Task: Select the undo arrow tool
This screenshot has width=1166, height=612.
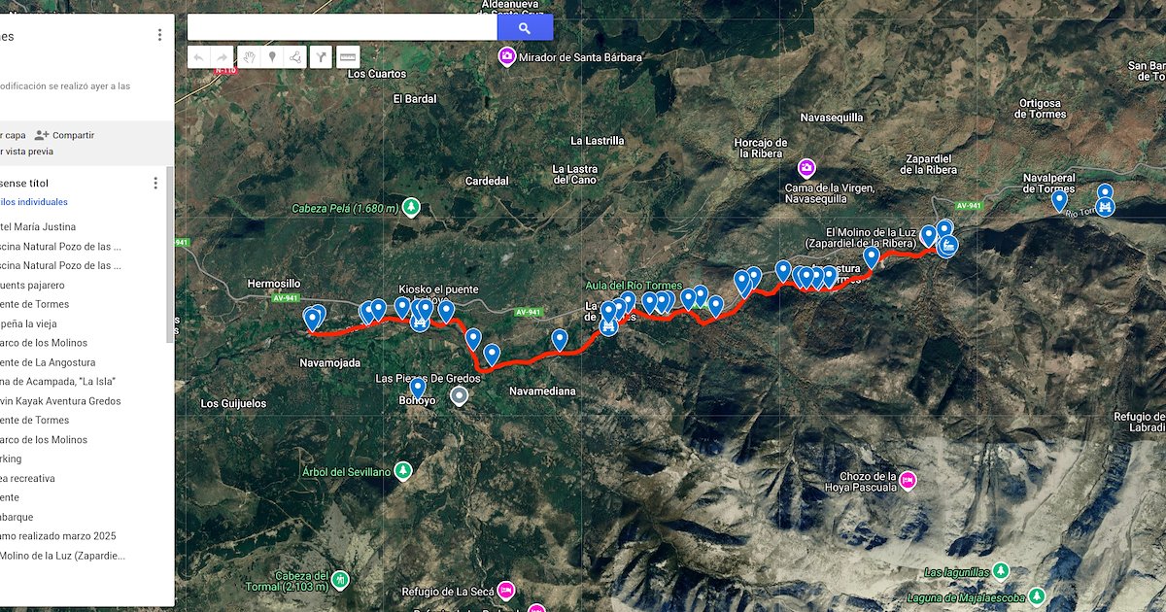Action: pyautogui.click(x=199, y=57)
